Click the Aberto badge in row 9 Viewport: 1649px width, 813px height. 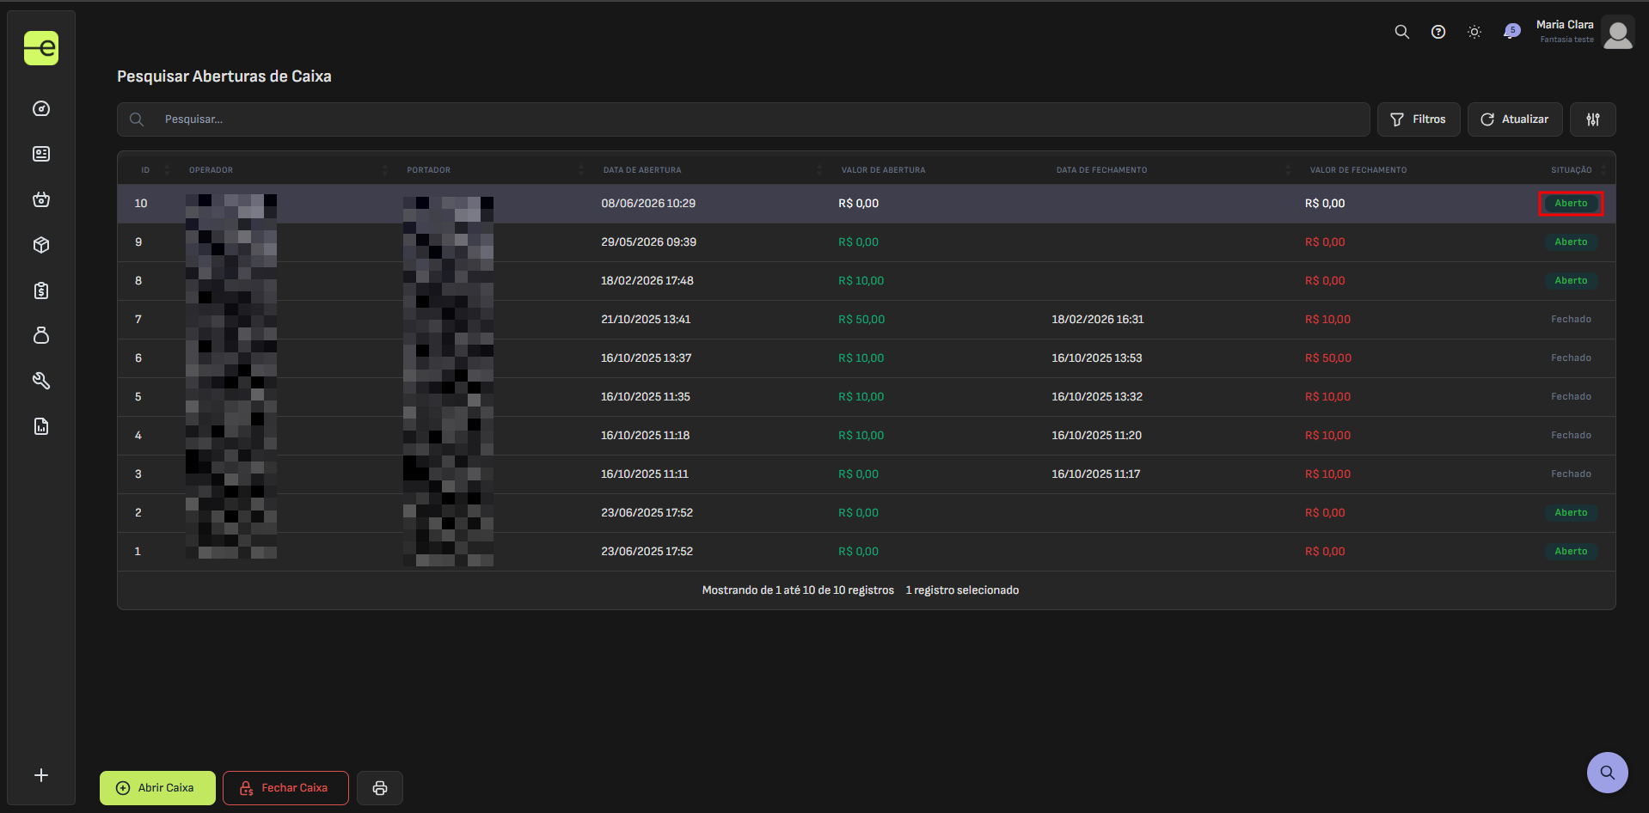tap(1571, 242)
